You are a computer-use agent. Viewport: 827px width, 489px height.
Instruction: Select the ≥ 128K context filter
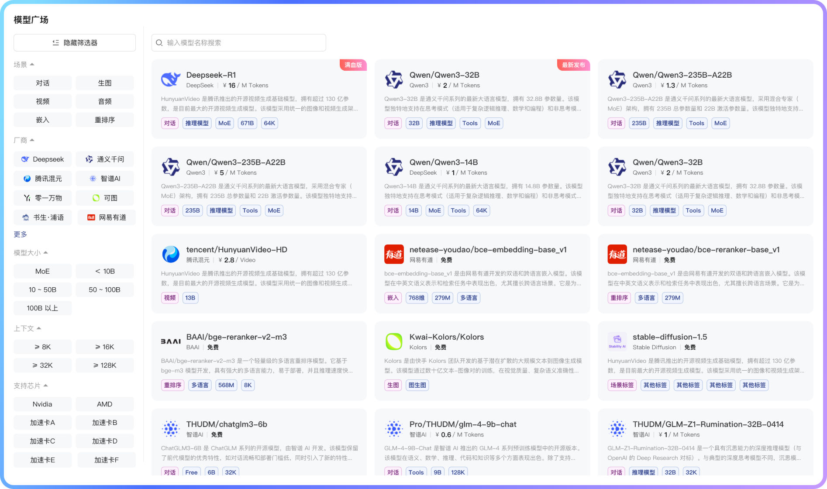pos(105,365)
